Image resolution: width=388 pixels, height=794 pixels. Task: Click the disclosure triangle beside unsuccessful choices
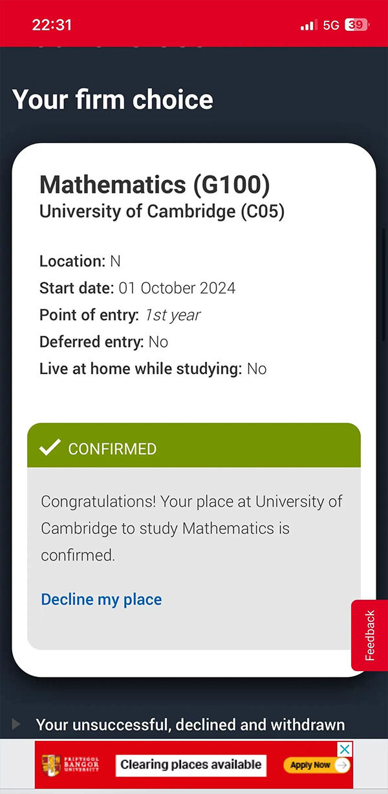coord(16,724)
